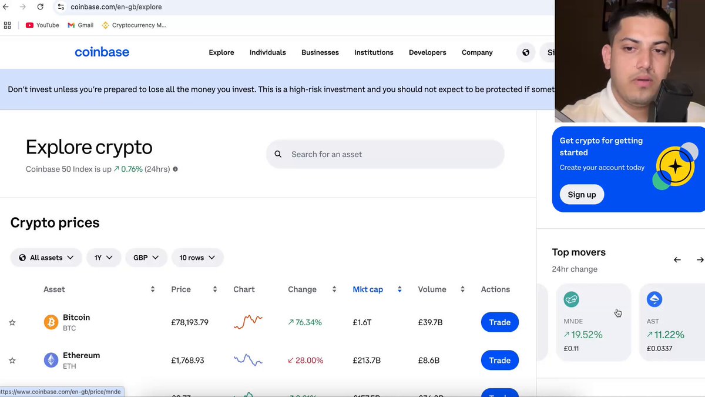
Task: Expand the 1Y time range dropdown
Action: pos(103,258)
